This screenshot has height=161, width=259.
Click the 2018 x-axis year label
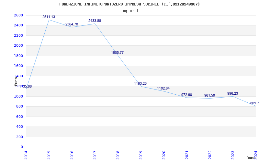[x=118, y=155]
